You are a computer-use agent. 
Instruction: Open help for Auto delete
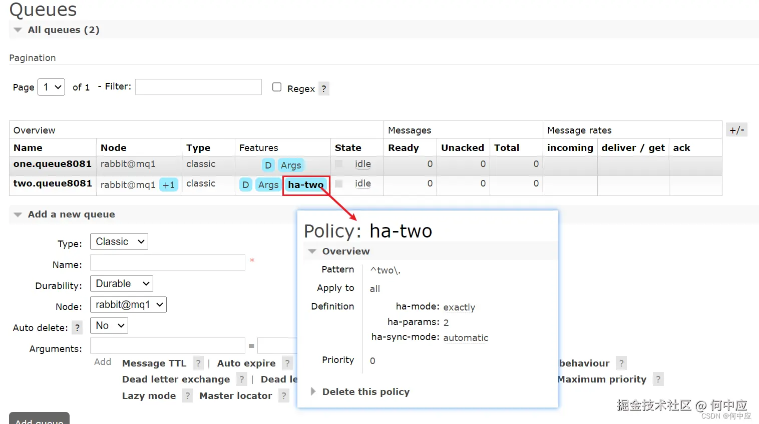[77, 328]
